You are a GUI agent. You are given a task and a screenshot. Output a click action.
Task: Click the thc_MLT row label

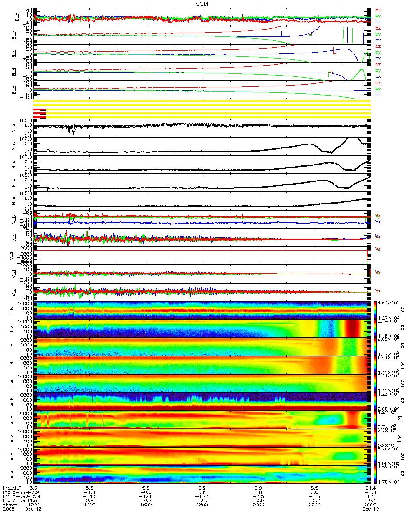point(12,488)
